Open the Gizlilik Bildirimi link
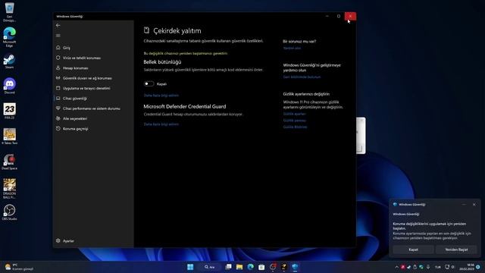The height and width of the screenshot is (273, 485). tap(295, 127)
